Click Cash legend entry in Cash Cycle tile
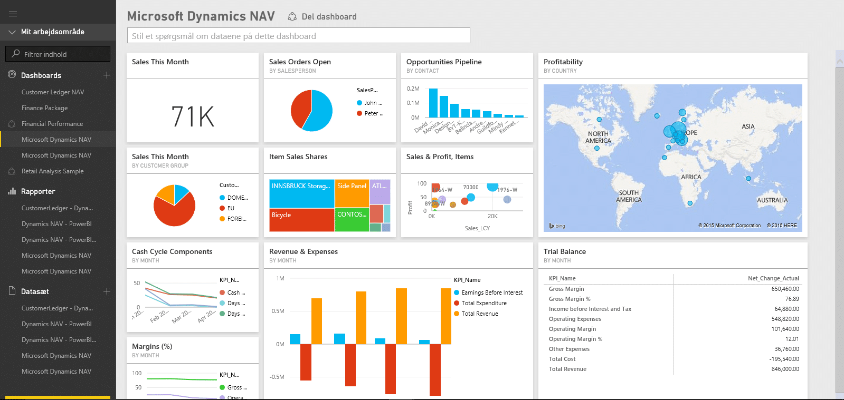The height and width of the screenshot is (400, 844). tap(232, 292)
